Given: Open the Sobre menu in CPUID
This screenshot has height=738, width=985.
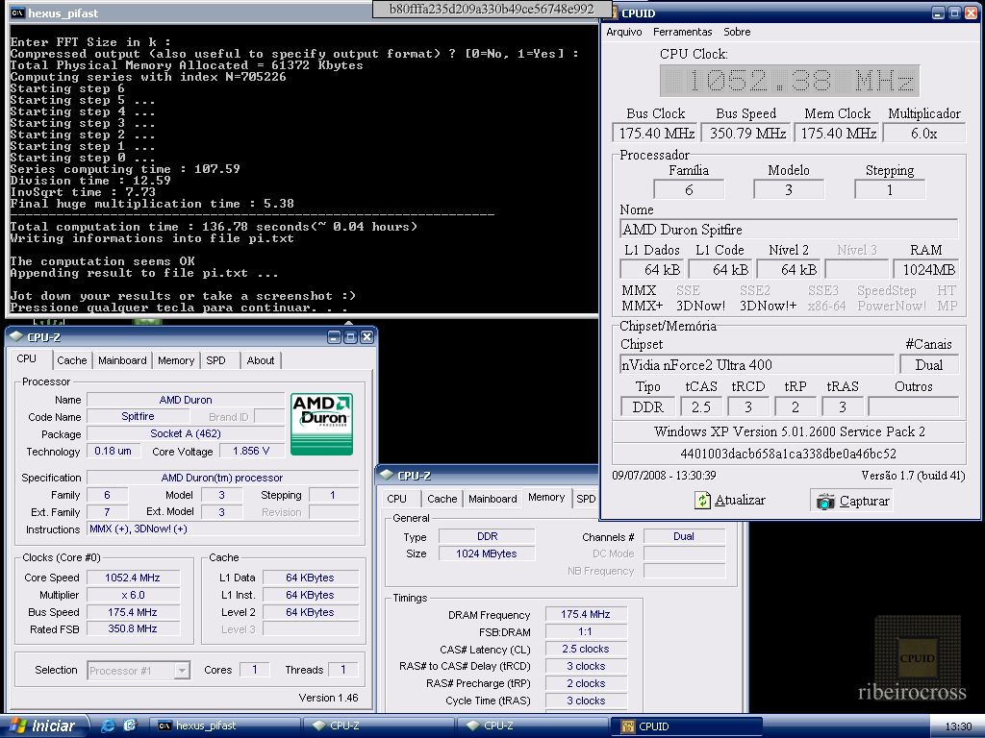Looking at the screenshot, I should coord(736,32).
